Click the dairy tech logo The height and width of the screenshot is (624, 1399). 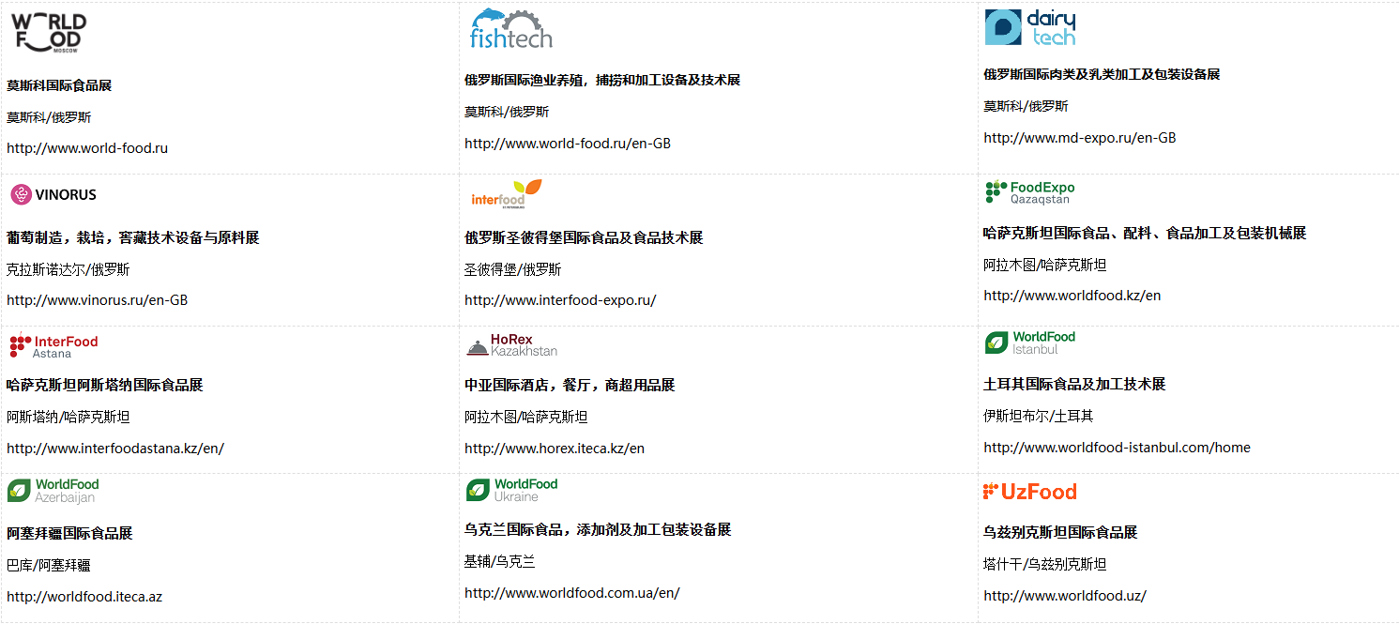pos(1030,27)
